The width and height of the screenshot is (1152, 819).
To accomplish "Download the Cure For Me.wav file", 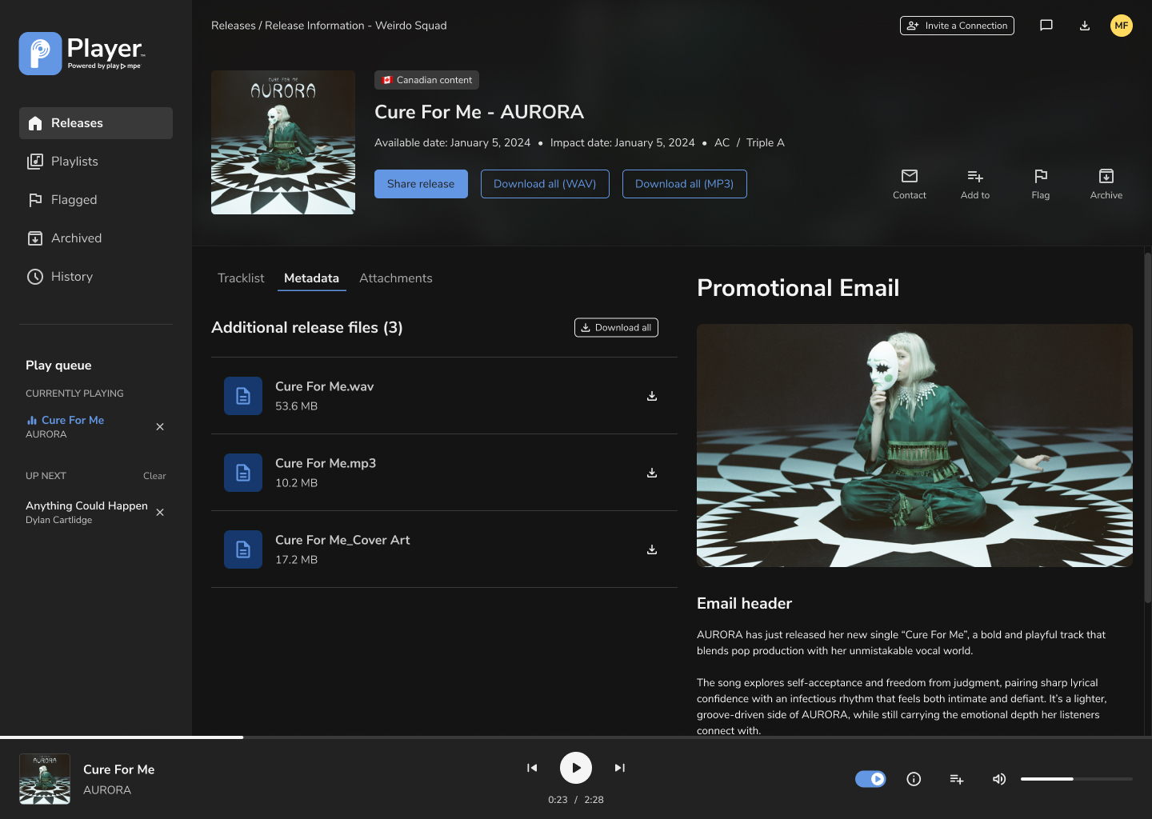I will pos(652,396).
